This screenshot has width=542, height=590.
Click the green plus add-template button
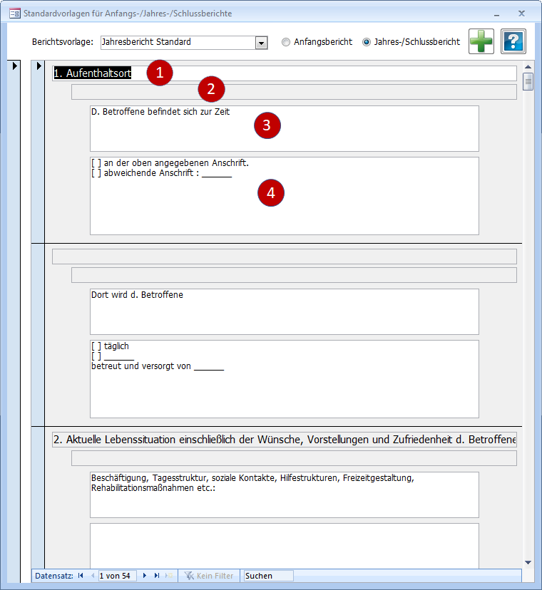click(x=481, y=41)
